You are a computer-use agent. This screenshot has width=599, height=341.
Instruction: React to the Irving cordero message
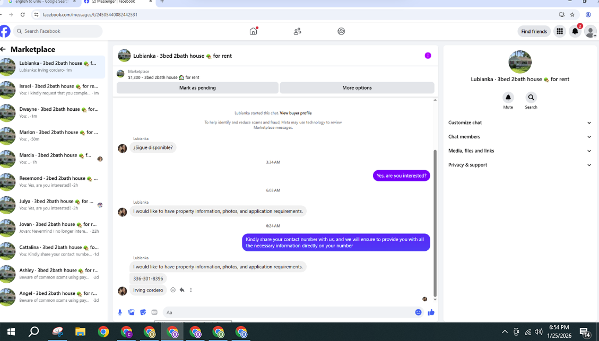tap(173, 290)
